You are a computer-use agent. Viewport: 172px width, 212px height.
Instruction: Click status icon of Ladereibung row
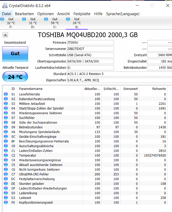pyautogui.click(x=6, y=193)
